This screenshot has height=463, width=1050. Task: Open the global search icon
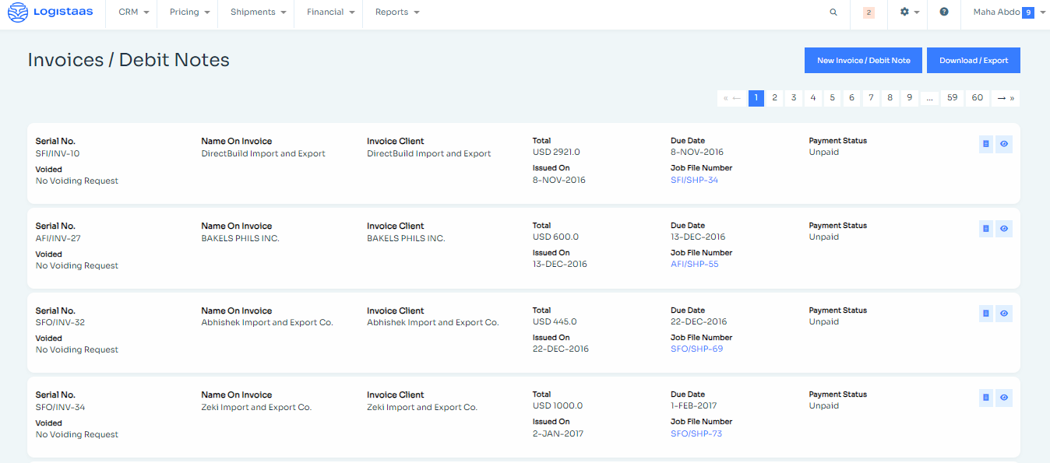point(833,12)
